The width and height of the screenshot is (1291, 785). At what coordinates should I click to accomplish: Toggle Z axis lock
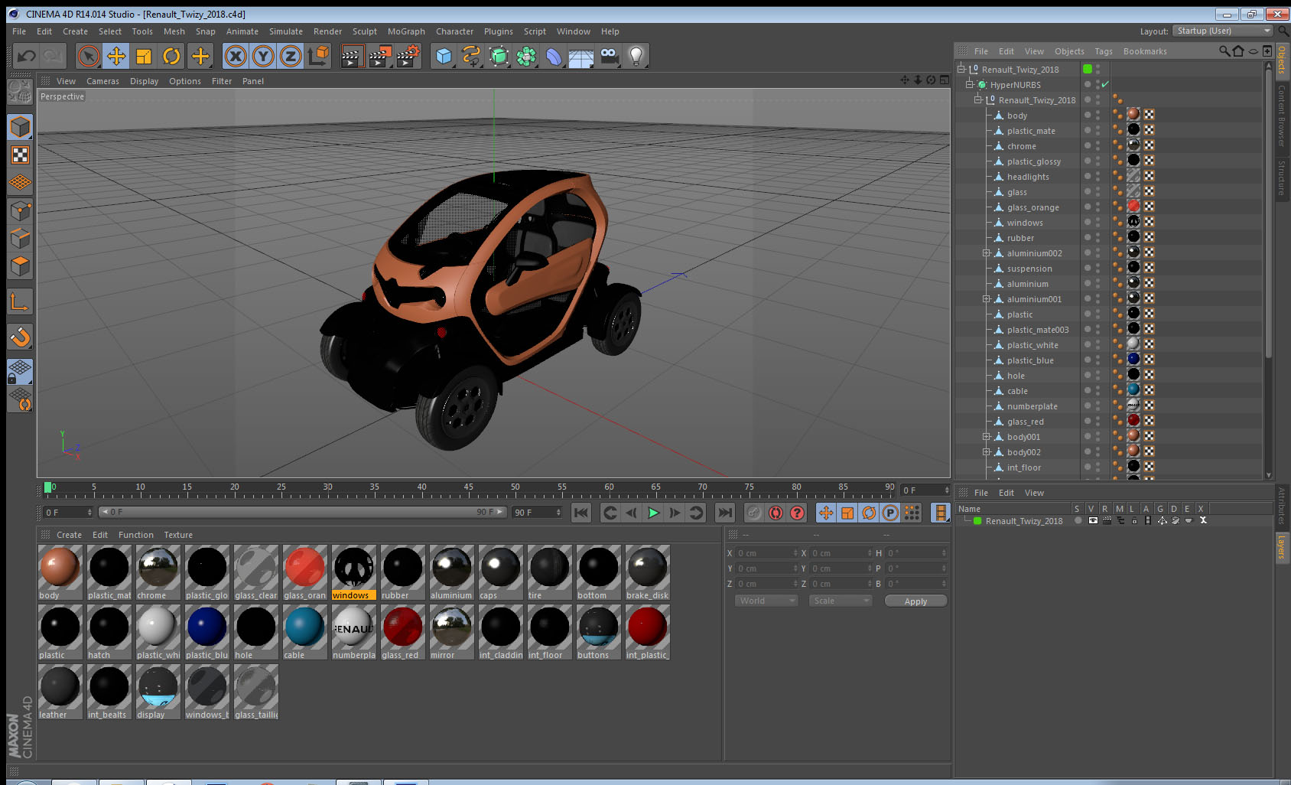click(291, 56)
